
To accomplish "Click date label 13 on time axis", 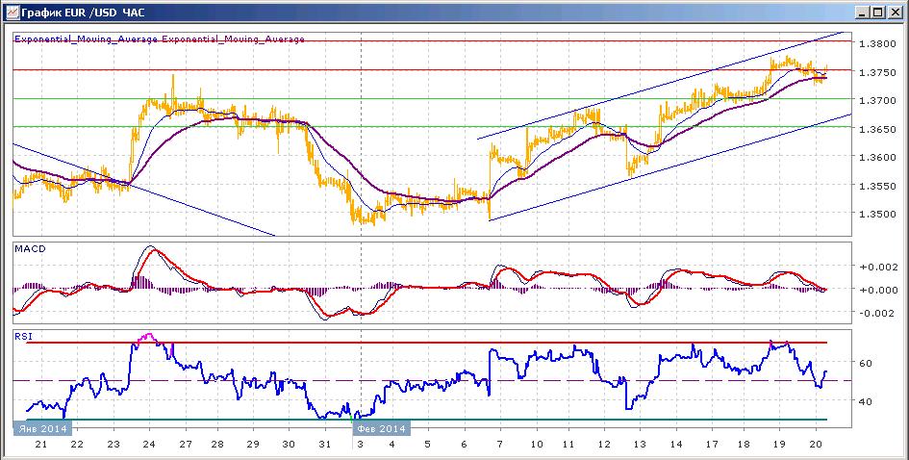I will coord(640,445).
